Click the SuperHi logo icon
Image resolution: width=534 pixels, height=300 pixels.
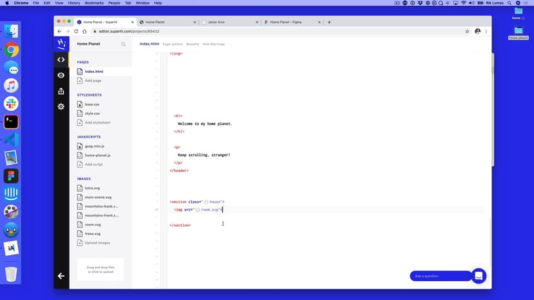pos(61,44)
